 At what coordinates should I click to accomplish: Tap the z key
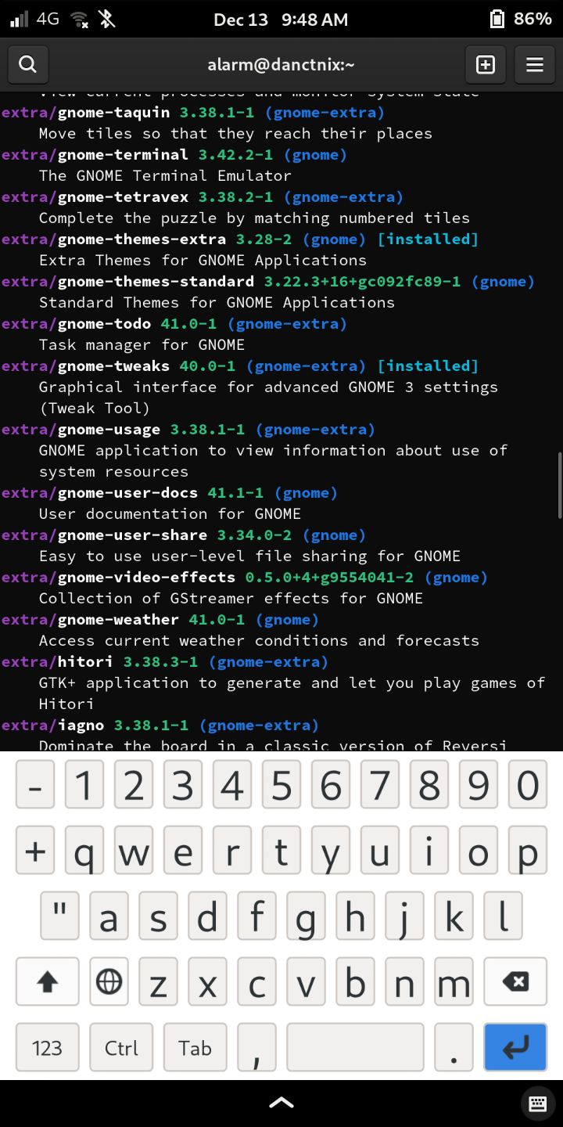[x=158, y=981]
